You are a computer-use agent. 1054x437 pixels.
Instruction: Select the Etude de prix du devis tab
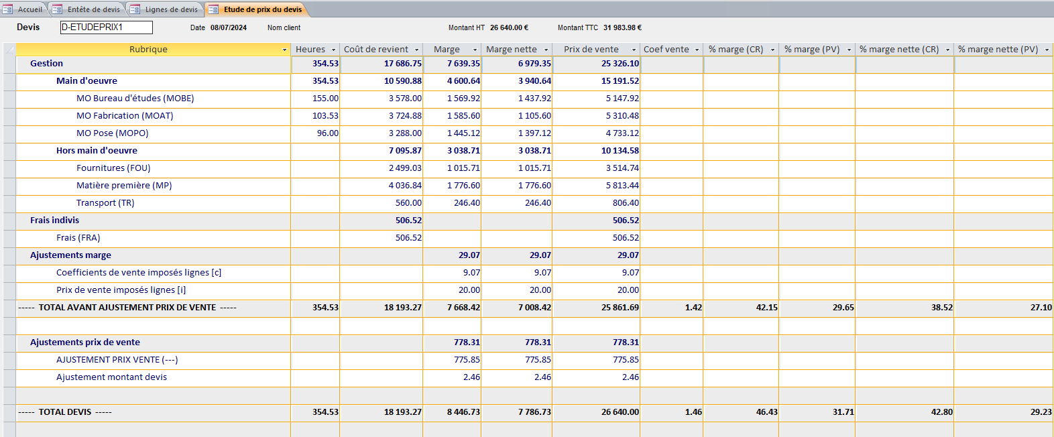[x=262, y=9]
